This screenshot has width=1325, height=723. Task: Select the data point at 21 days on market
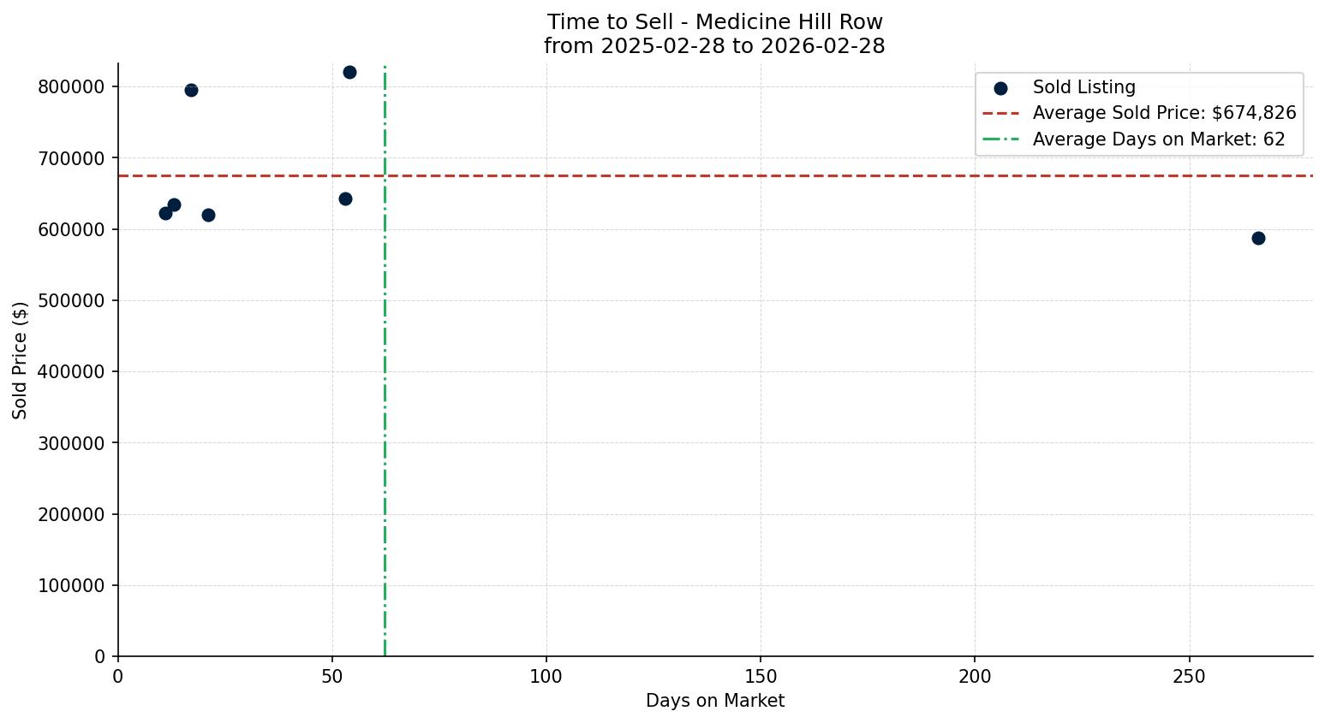click(x=208, y=215)
